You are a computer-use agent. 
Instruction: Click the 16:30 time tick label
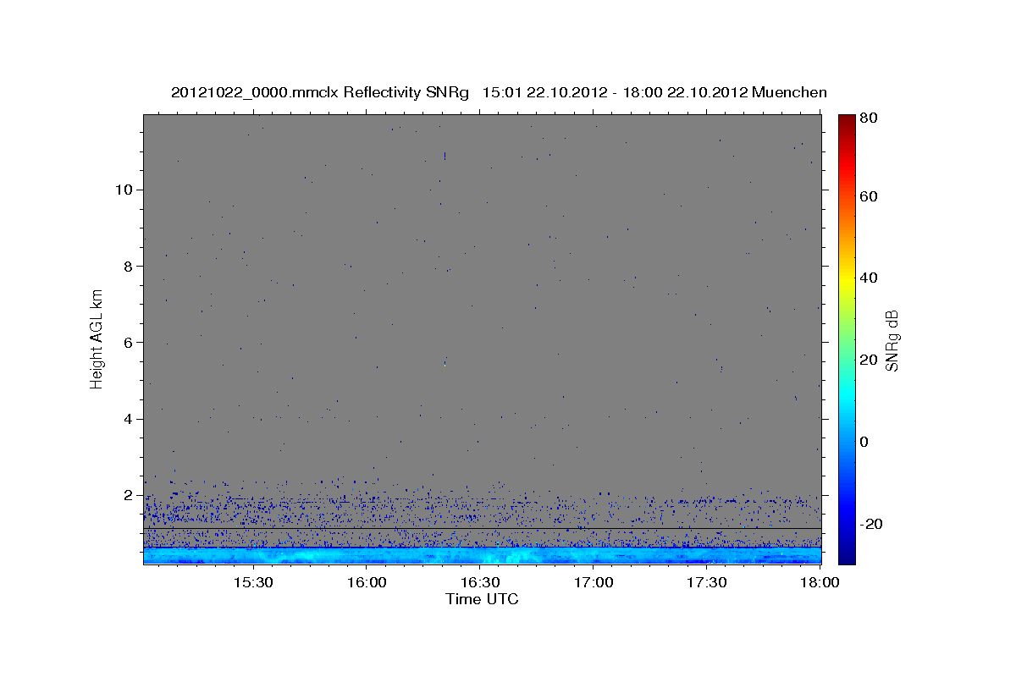[x=479, y=583]
